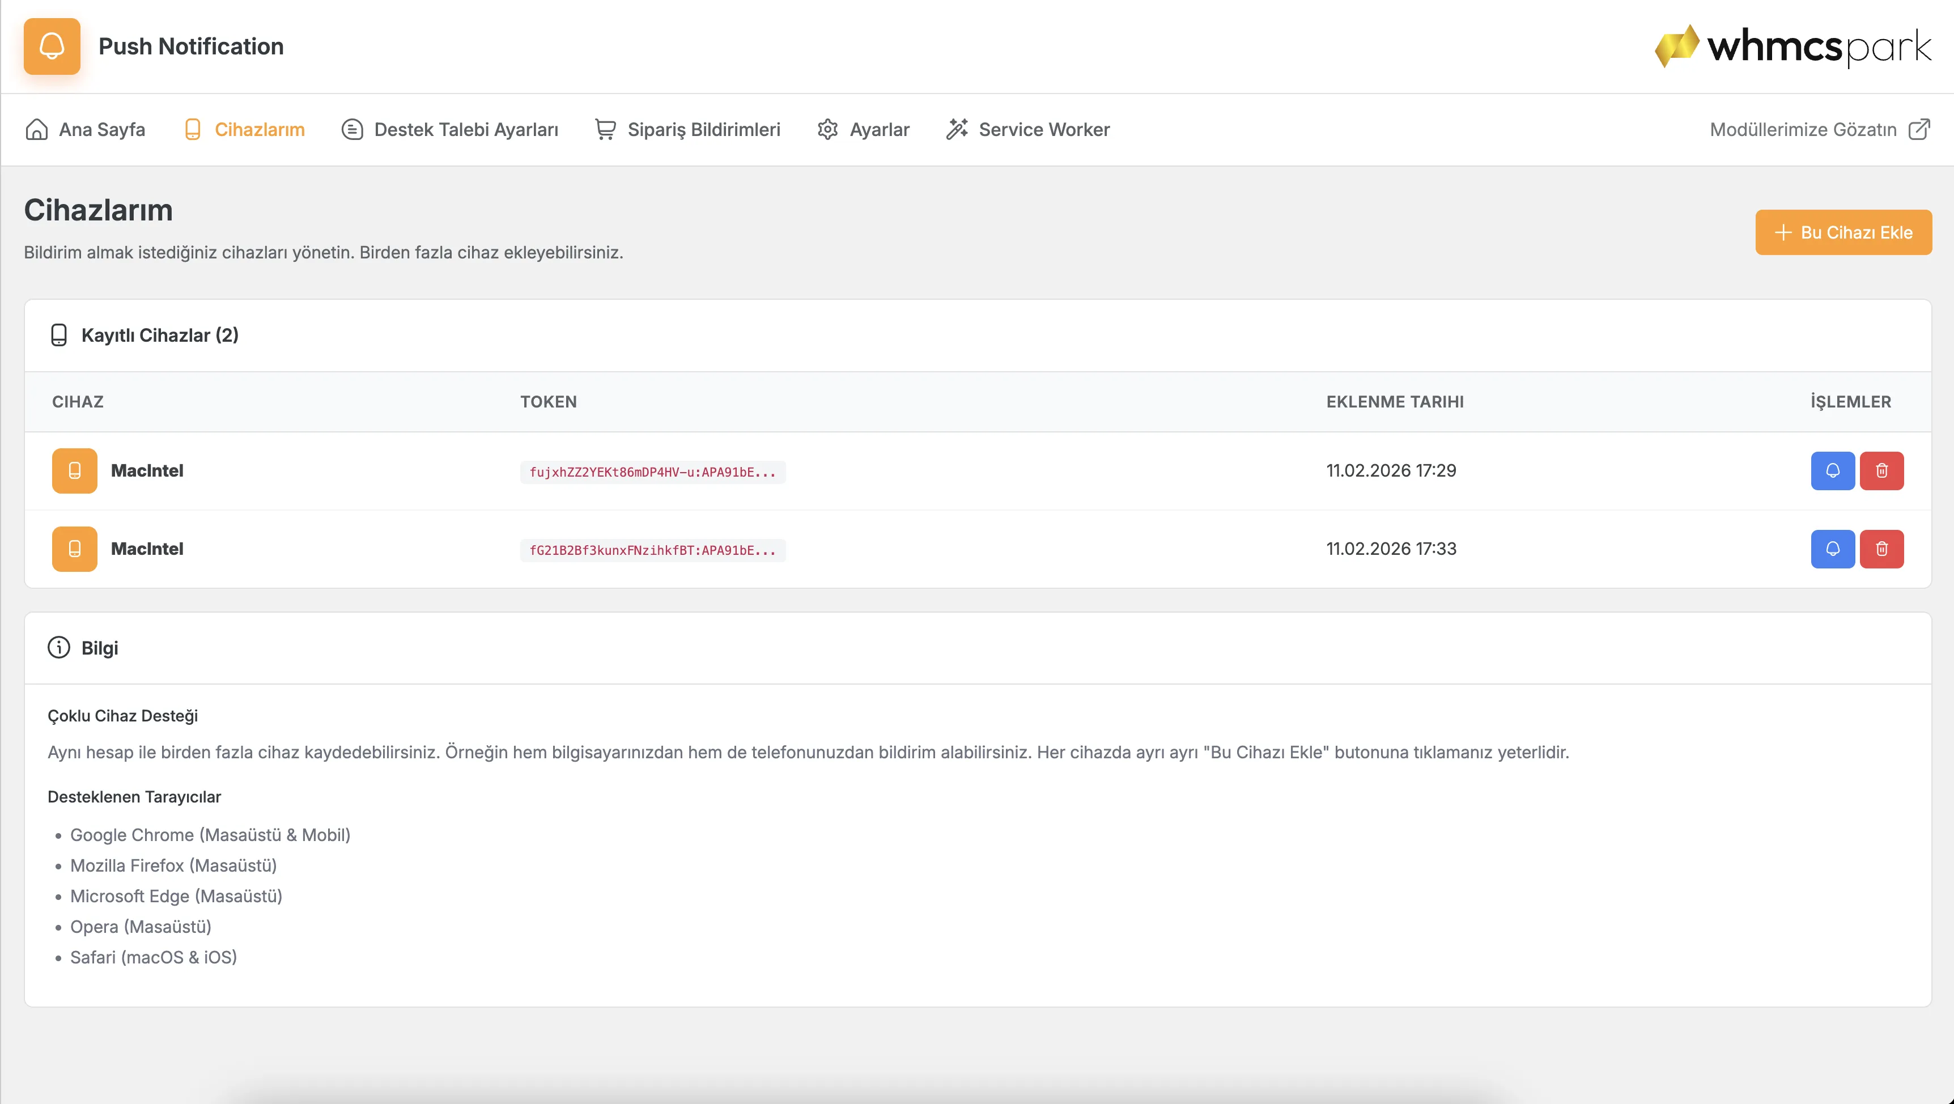
Task: Send test notification to the 17:33 device
Action: point(1833,549)
